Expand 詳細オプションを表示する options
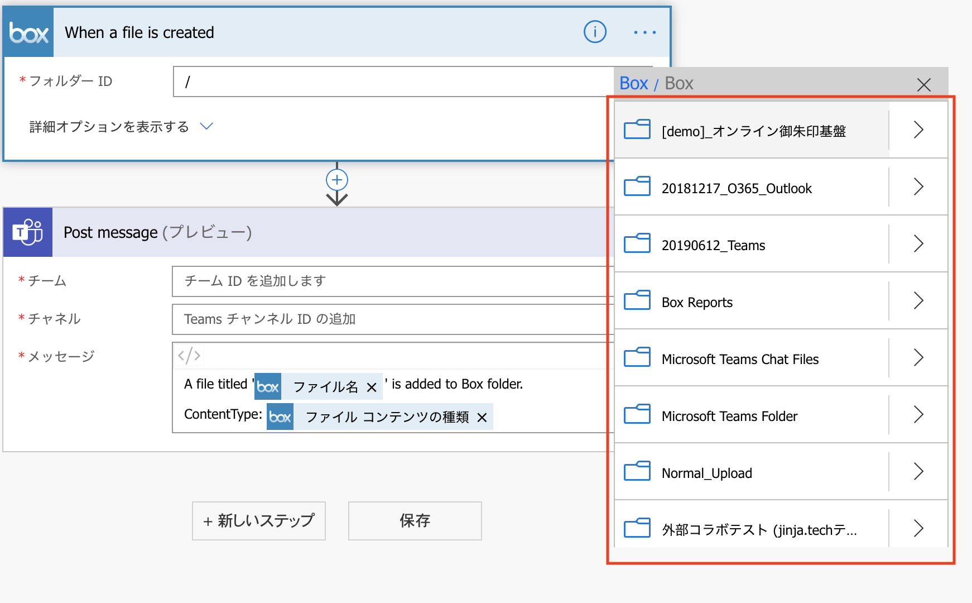 tap(118, 126)
